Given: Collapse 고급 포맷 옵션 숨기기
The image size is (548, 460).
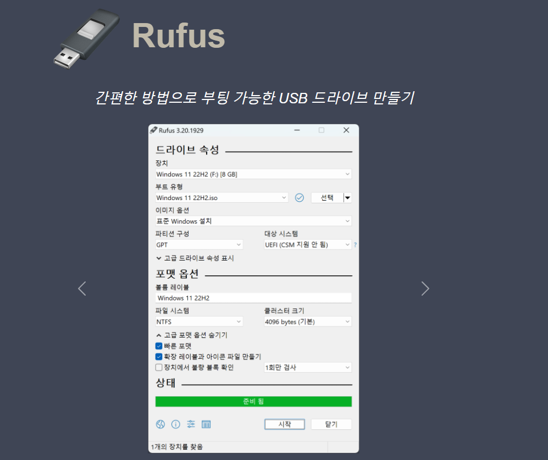Looking at the screenshot, I should (x=191, y=335).
